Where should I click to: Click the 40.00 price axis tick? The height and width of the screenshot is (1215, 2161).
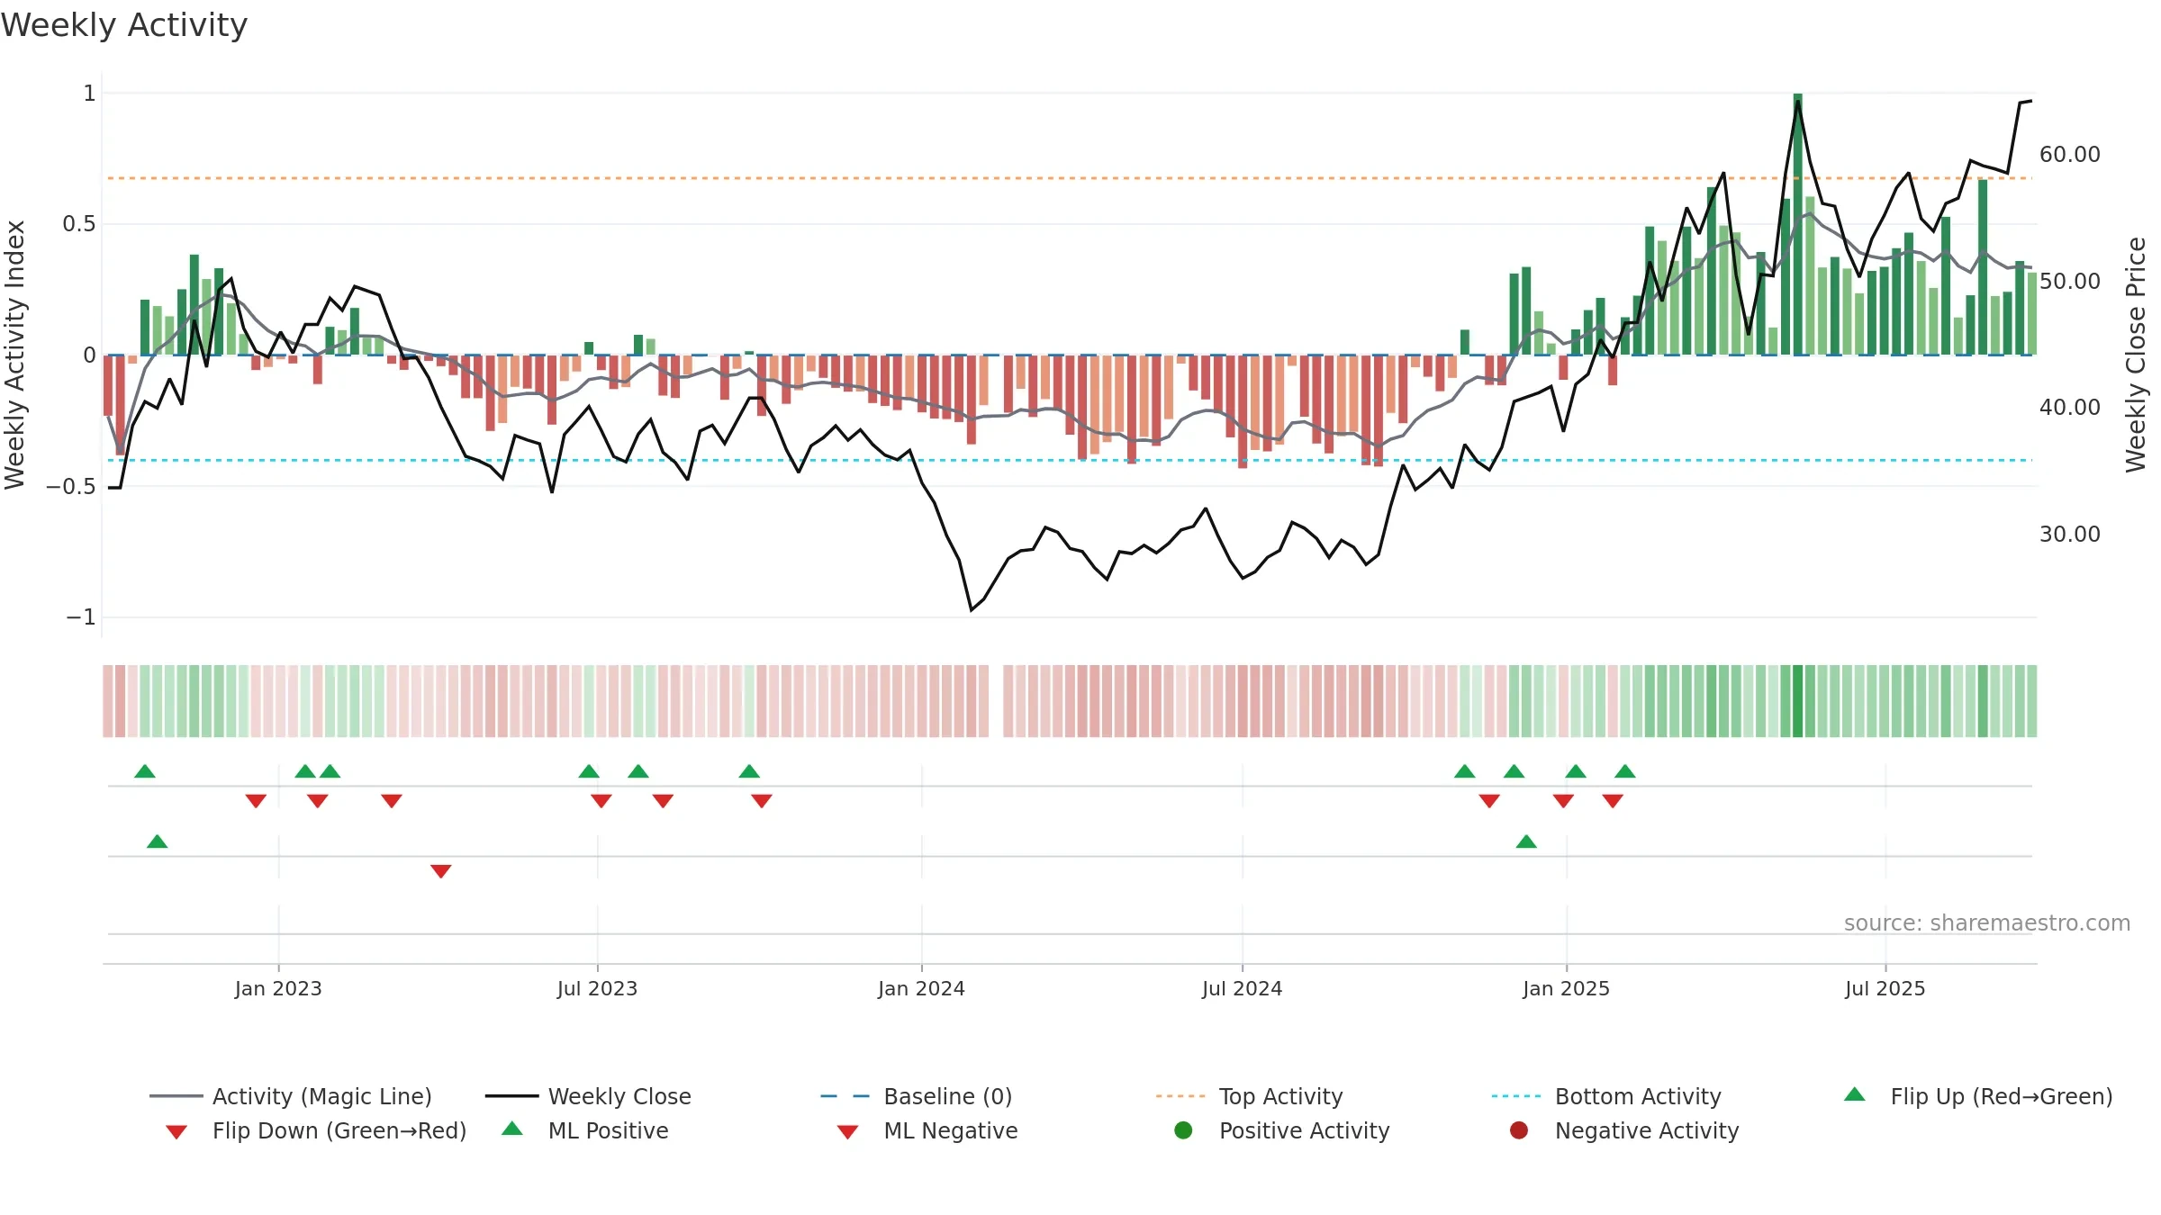click(2069, 408)
